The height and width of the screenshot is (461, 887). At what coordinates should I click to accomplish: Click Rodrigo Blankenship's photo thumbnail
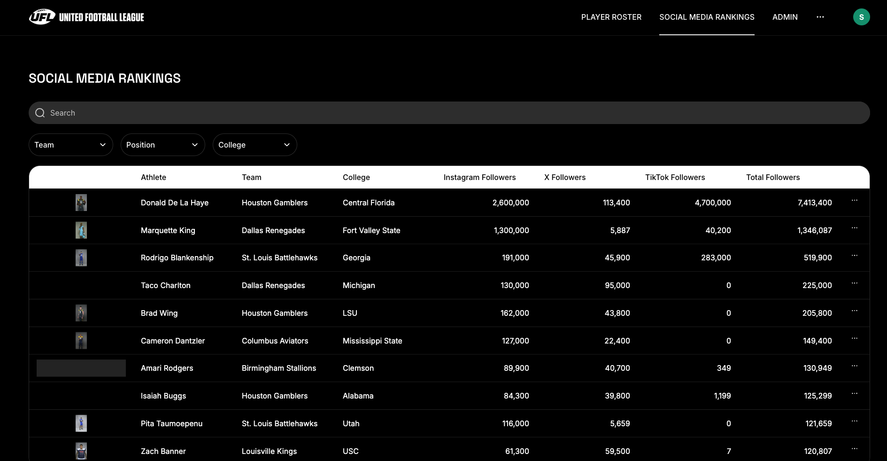[81, 258]
